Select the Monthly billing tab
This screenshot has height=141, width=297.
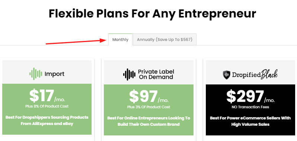[x=120, y=39]
